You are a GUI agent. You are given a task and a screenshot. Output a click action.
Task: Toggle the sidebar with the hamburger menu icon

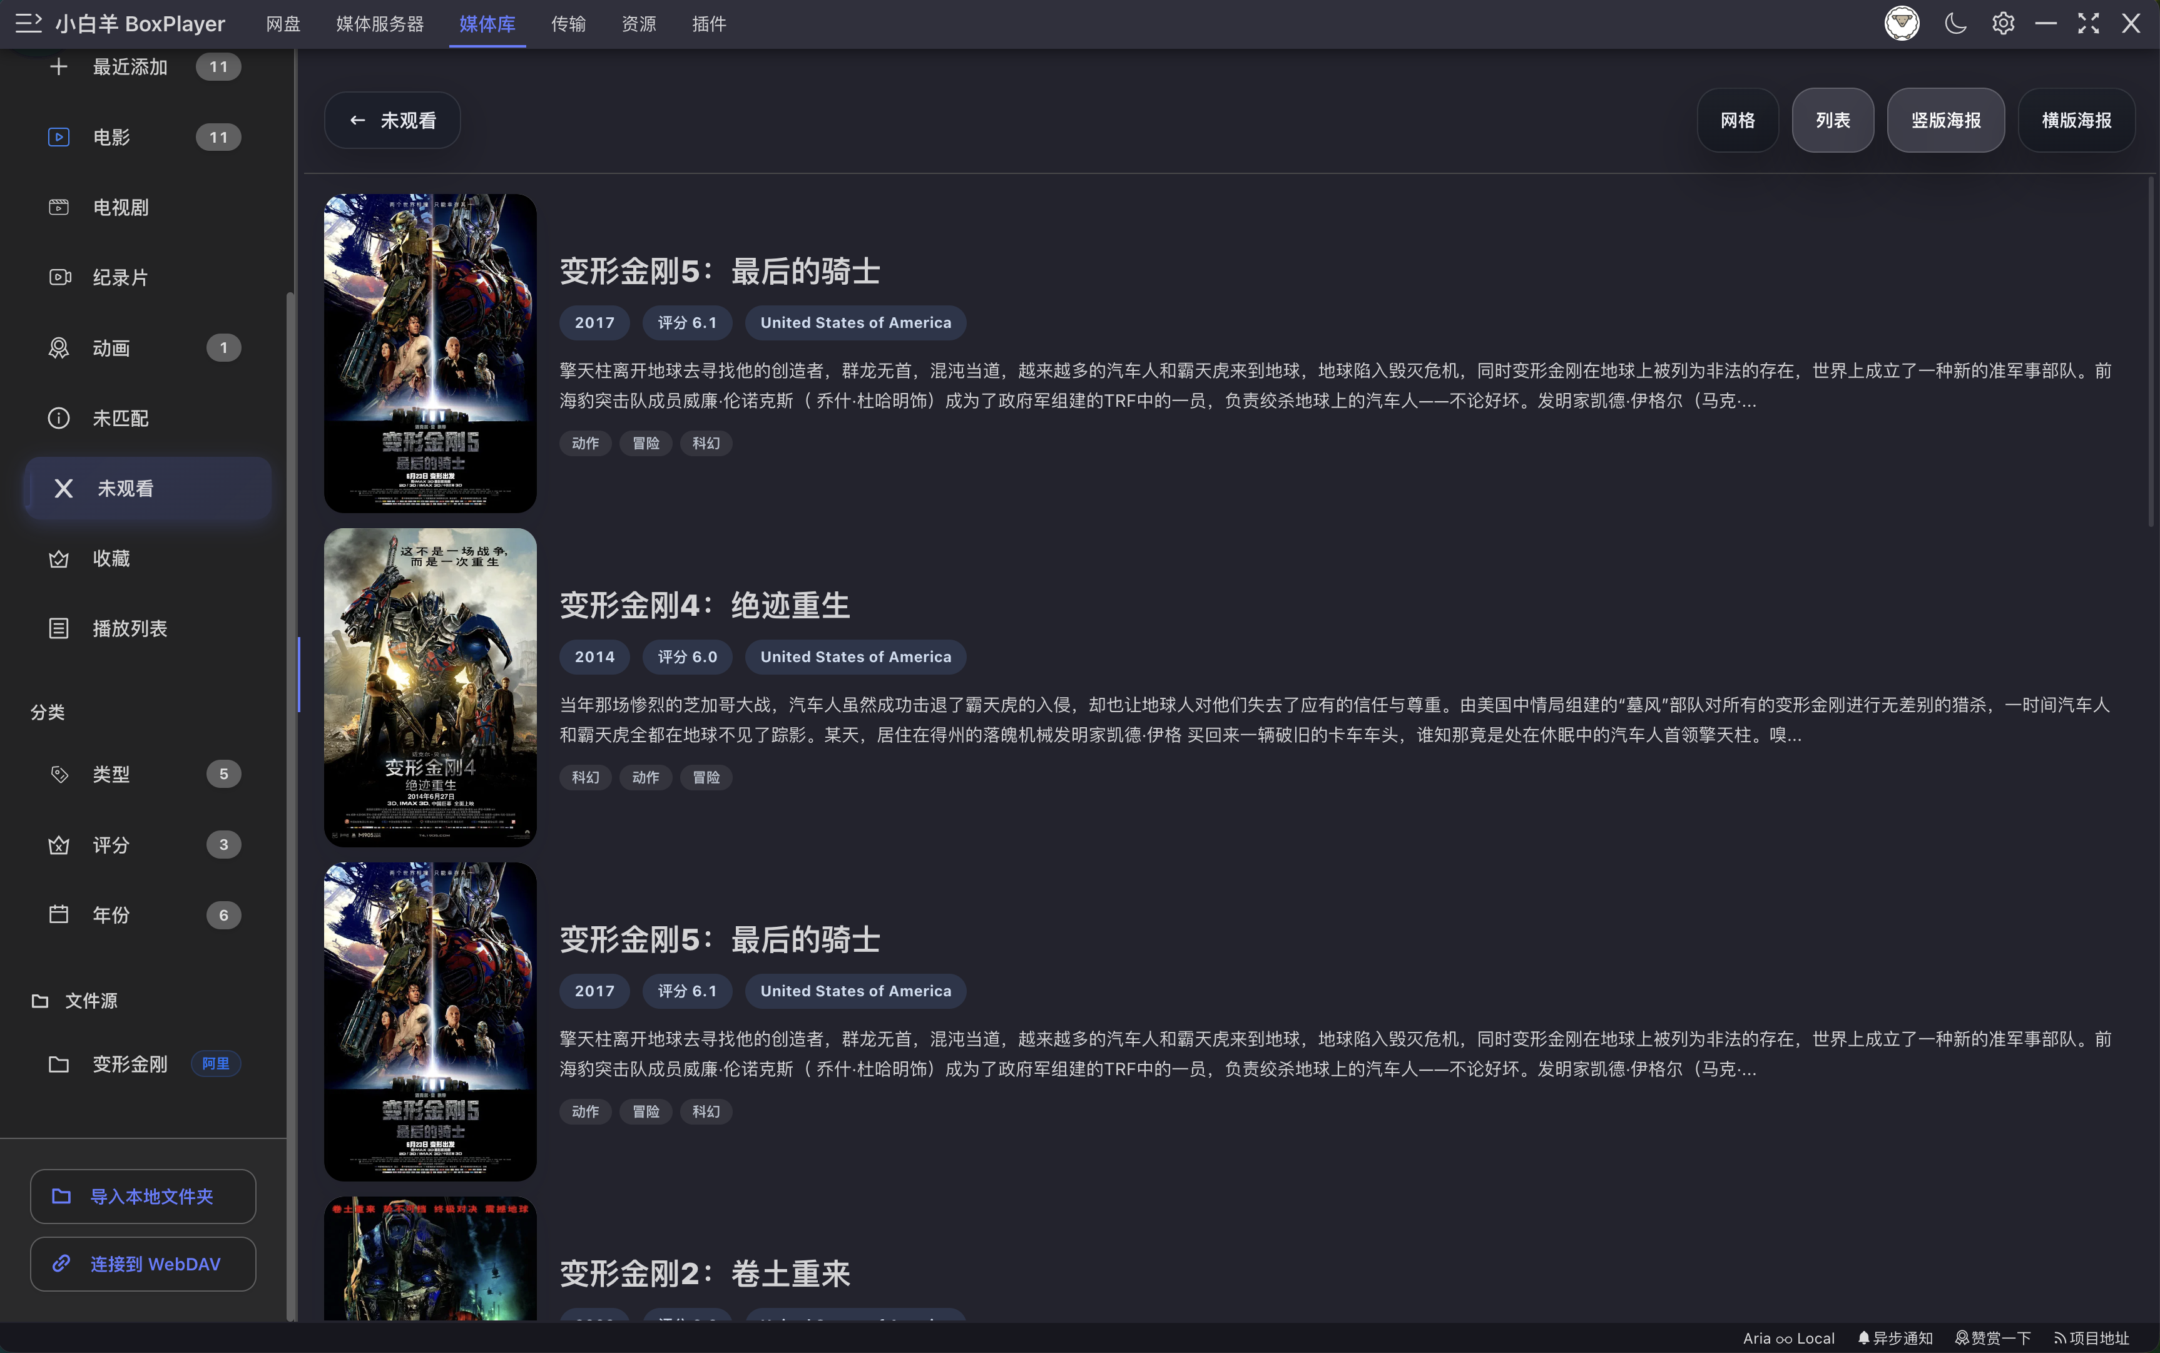(28, 23)
